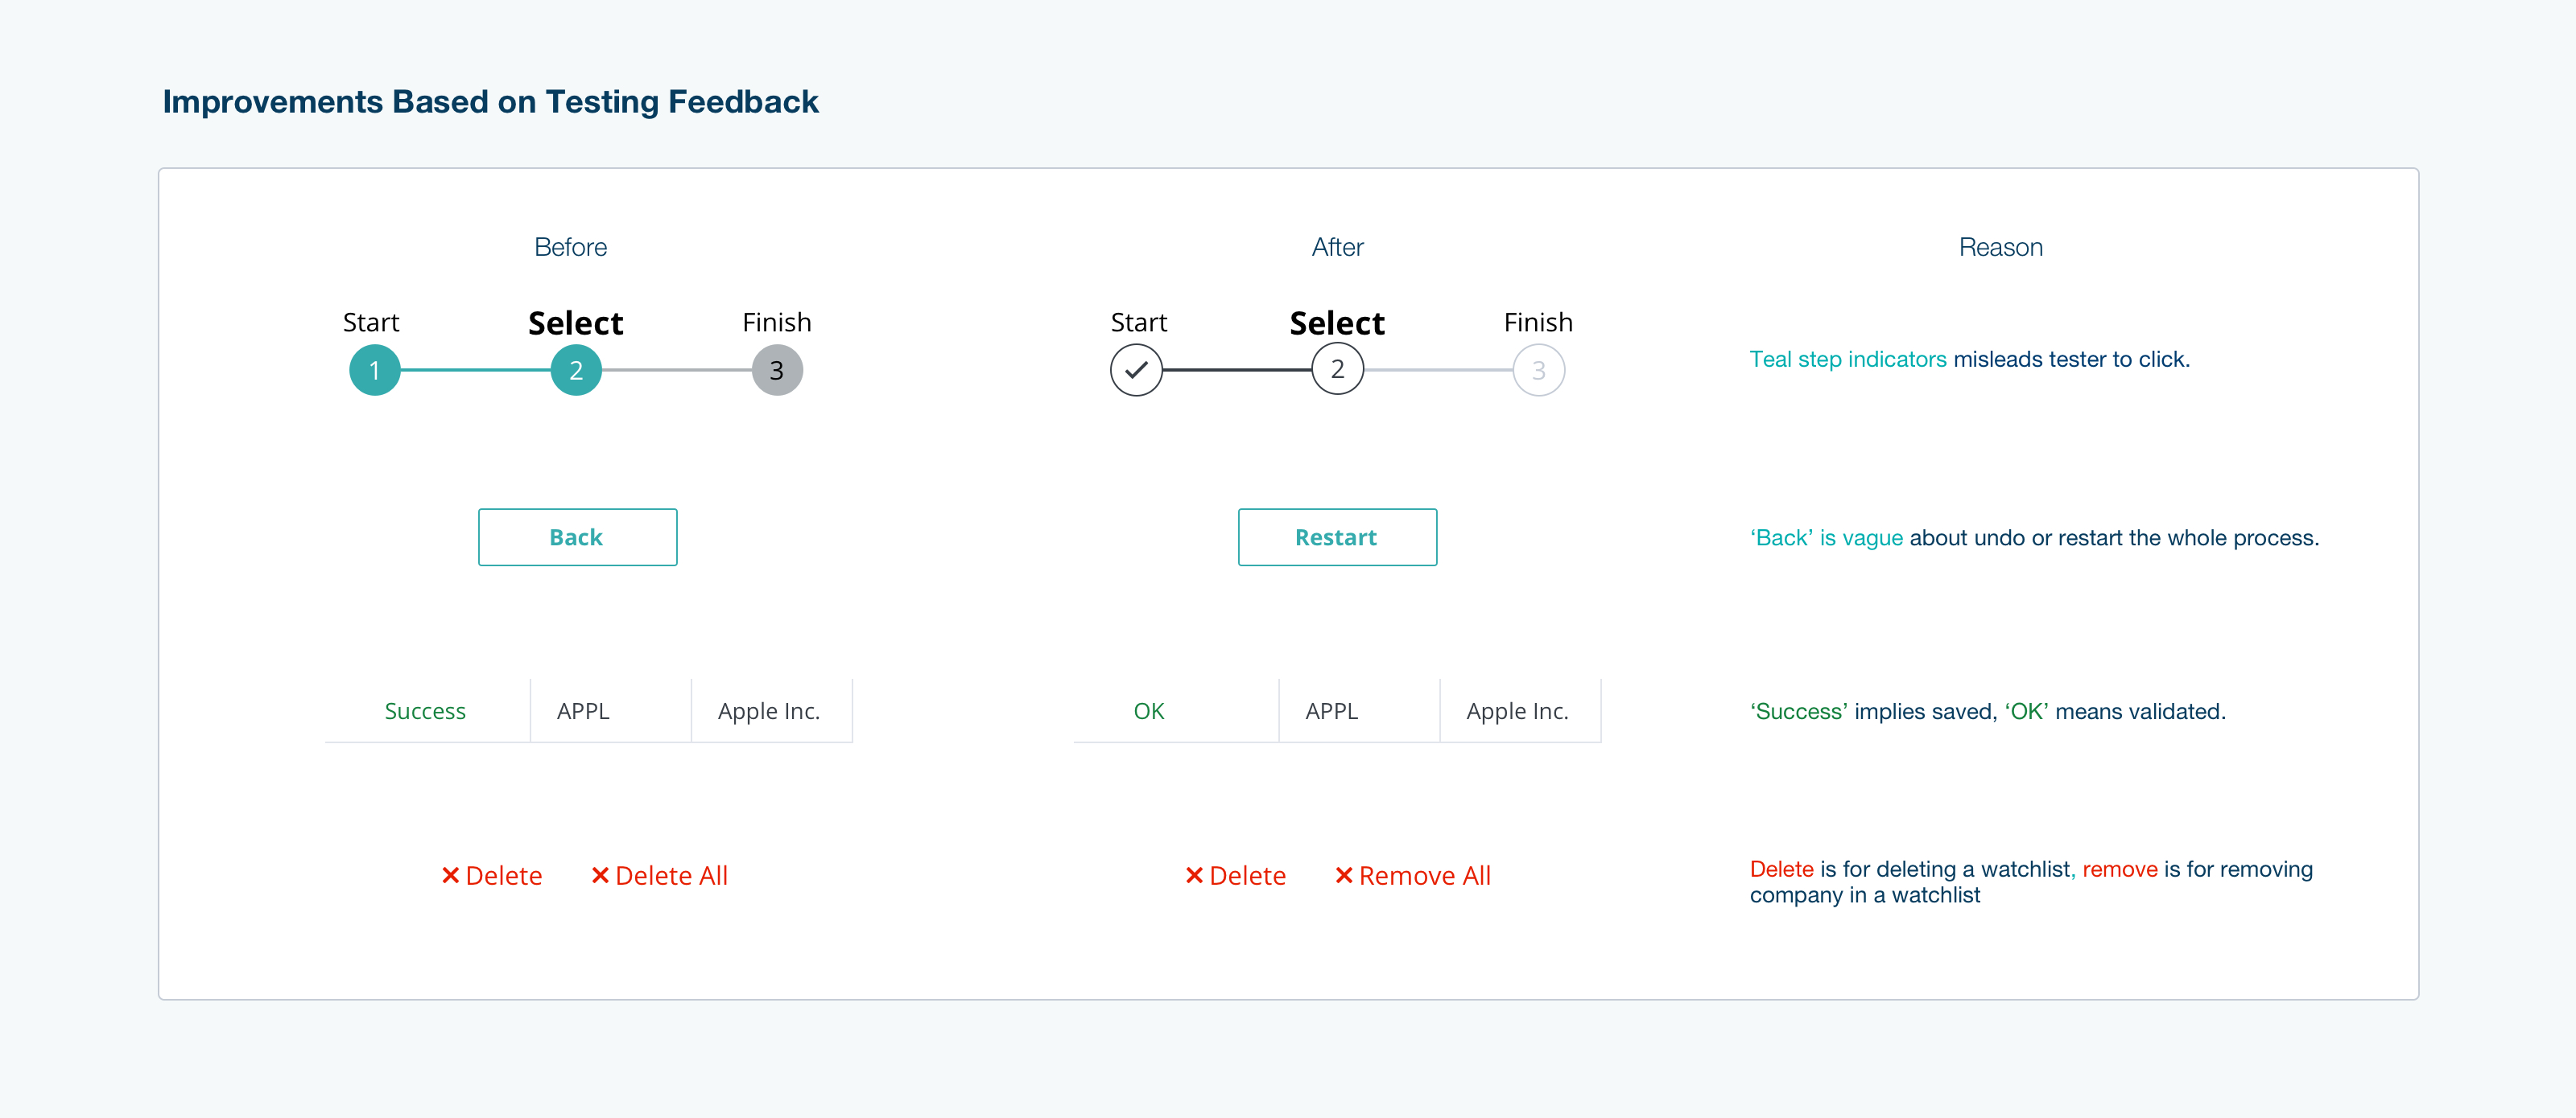Click the red X beside Delete All
The image size is (2576, 1118).
(x=600, y=875)
